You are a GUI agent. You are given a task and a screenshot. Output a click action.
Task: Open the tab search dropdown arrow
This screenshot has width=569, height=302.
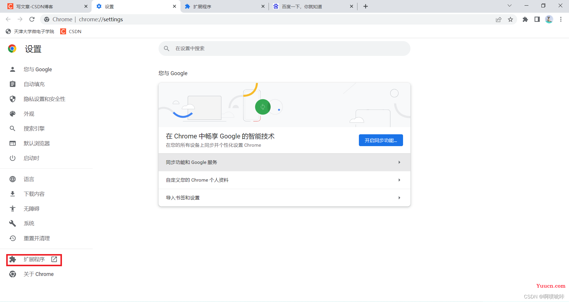coord(509,6)
